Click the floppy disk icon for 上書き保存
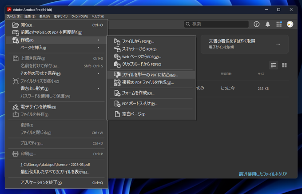This screenshot has height=194, width=302. [x=16, y=58]
